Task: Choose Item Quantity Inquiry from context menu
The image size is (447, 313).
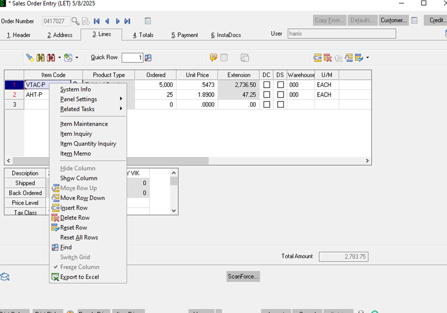Action: pos(88,144)
